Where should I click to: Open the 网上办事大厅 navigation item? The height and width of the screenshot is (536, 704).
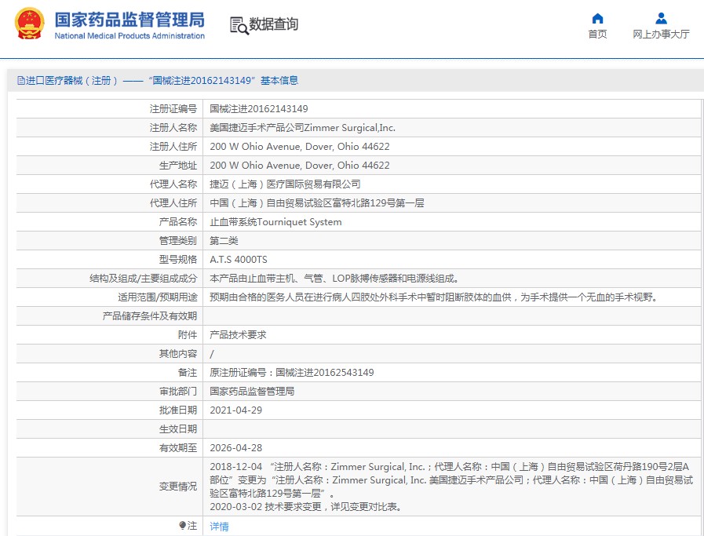[x=661, y=35]
